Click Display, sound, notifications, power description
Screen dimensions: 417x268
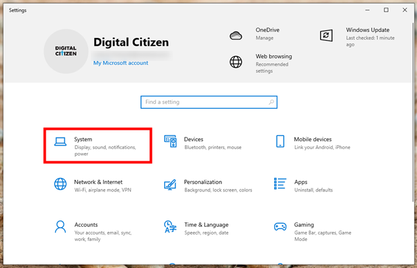pyautogui.click(x=105, y=150)
